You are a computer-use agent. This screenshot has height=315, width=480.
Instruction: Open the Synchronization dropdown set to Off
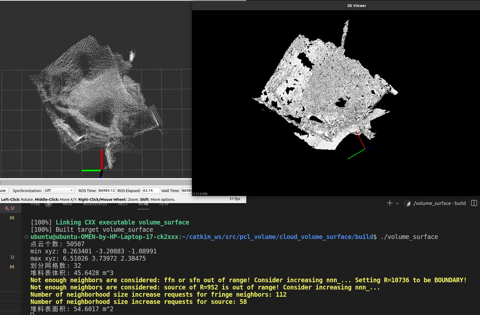coord(59,190)
